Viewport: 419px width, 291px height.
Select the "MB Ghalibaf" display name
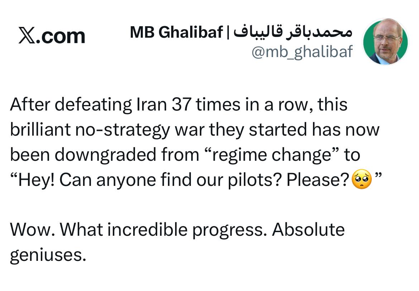(x=176, y=33)
